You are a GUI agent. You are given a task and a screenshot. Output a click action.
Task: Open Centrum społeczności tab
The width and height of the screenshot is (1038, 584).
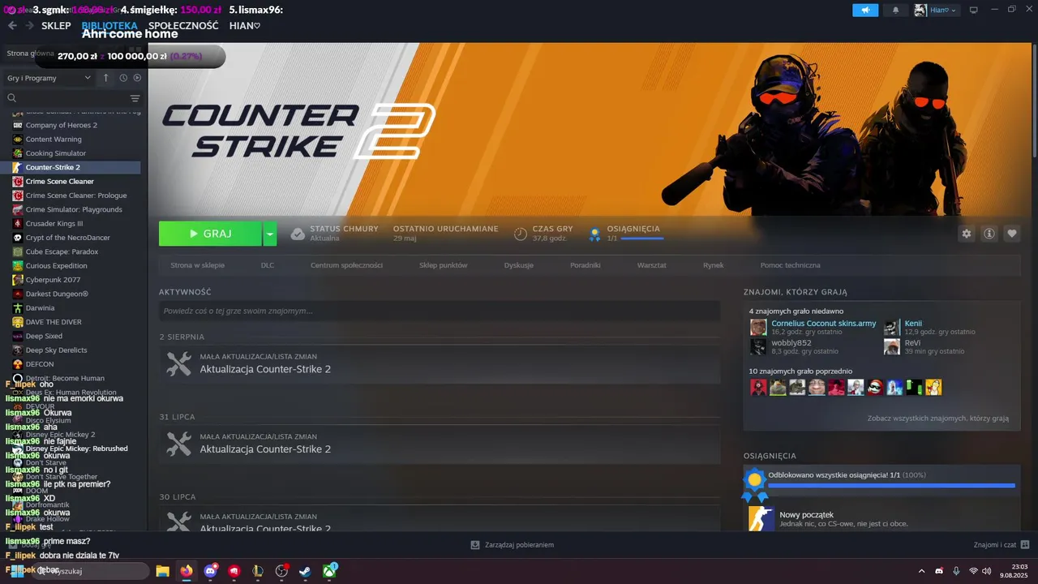pos(346,265)
